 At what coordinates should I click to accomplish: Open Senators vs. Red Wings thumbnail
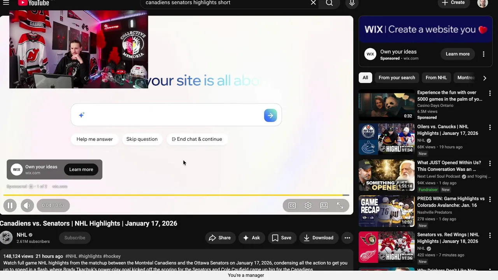387,247
